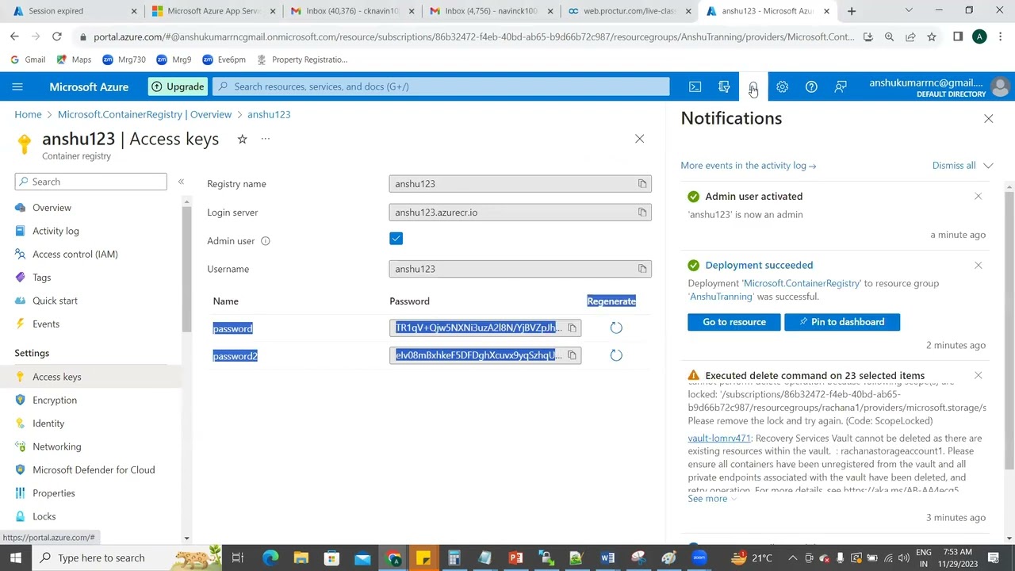Expand See more on delete notification
This screenshot has width=1015, height=571.
(x=712, y=498)
